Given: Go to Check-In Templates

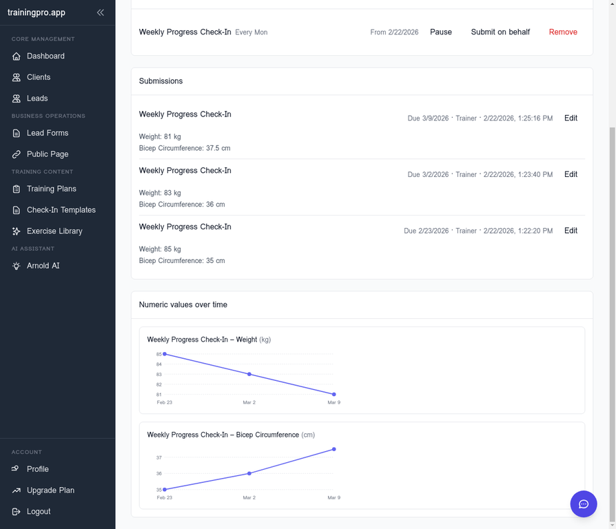Looking at the screenshot, I should click(x=61, y=210).
